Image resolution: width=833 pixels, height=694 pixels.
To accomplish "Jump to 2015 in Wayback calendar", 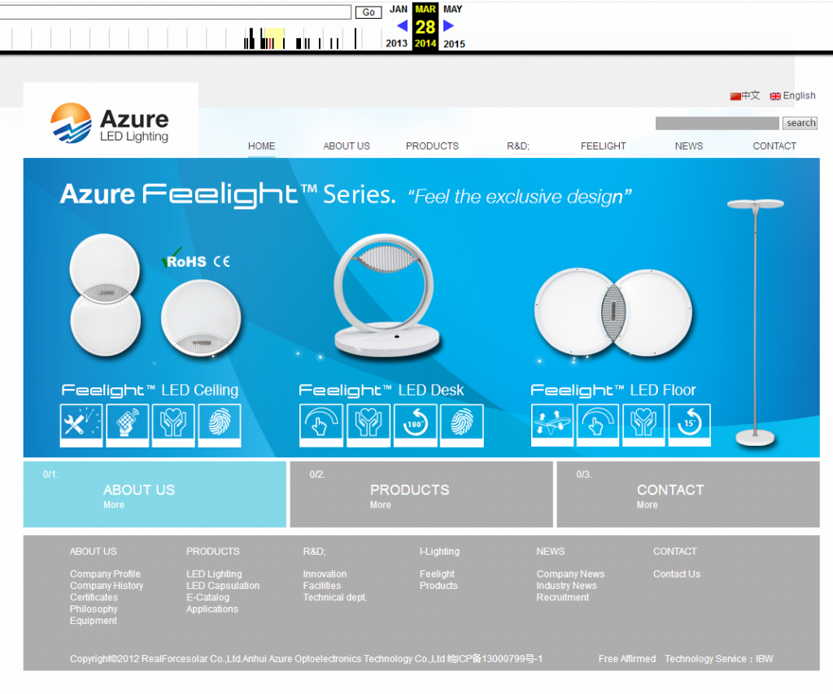I will (x=454, y=44).
